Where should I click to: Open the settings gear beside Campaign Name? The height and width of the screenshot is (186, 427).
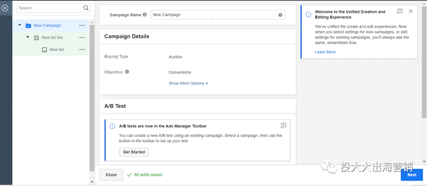click(x=280, y=15)
